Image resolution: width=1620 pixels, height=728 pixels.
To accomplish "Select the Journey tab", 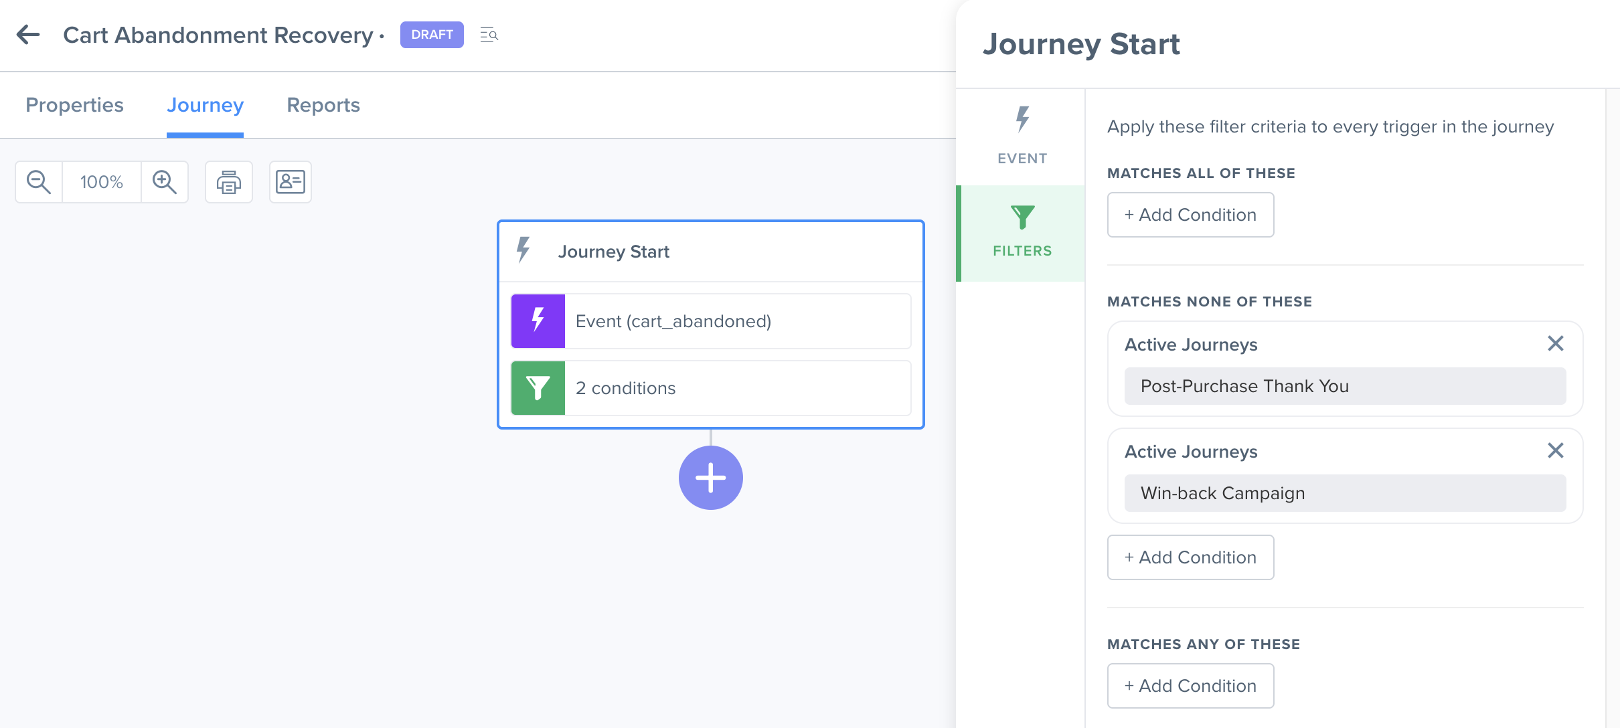I will point(205,105).
